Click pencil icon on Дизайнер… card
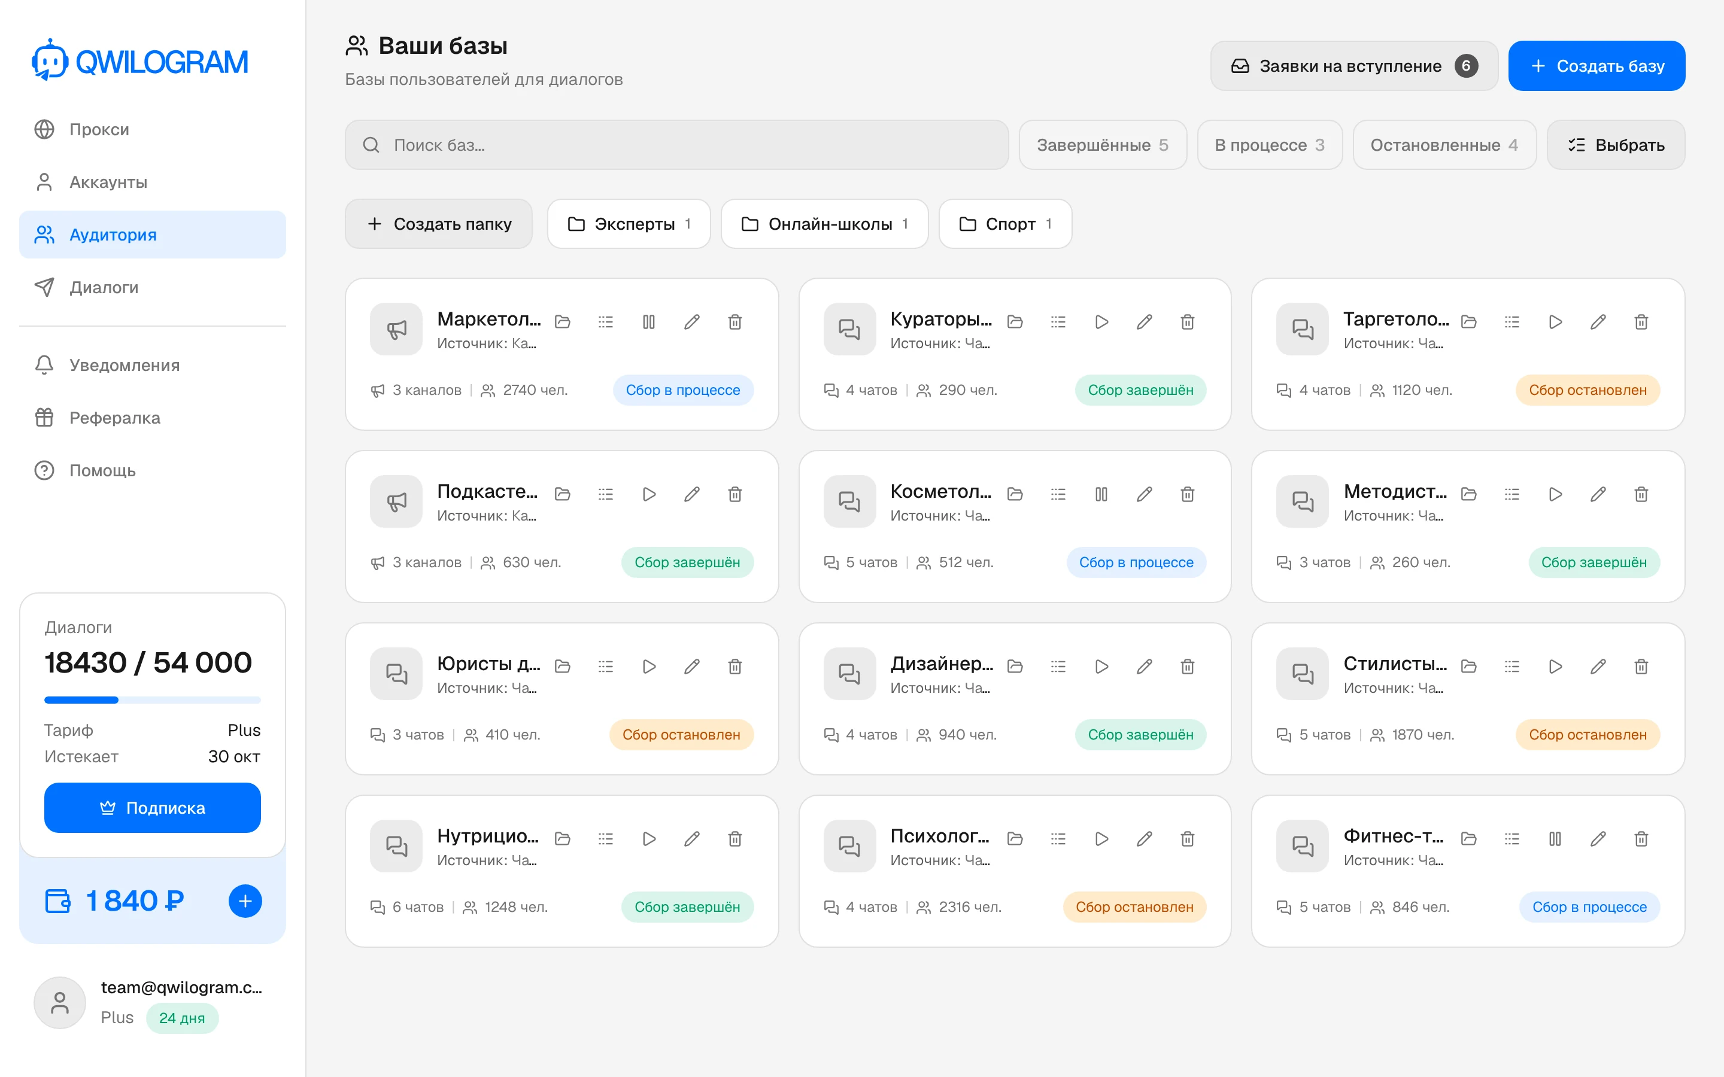Screen dimensions: 1724x1077 tap(1144, 667)
